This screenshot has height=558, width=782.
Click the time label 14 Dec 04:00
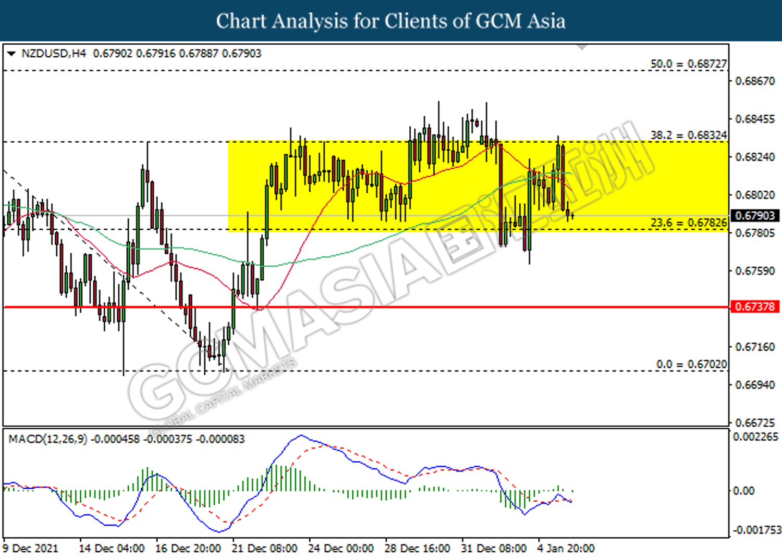click(112, 548)
